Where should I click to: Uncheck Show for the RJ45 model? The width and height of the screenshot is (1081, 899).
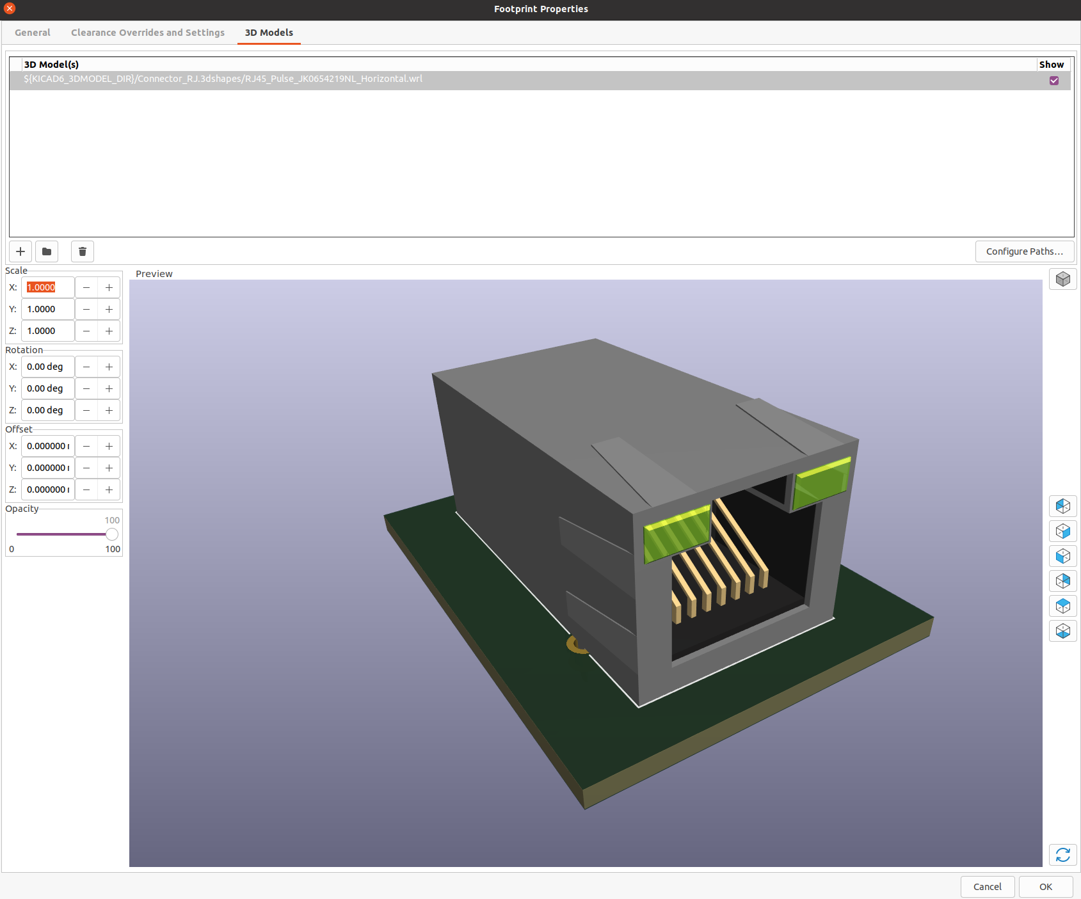tap(1053, 81)
